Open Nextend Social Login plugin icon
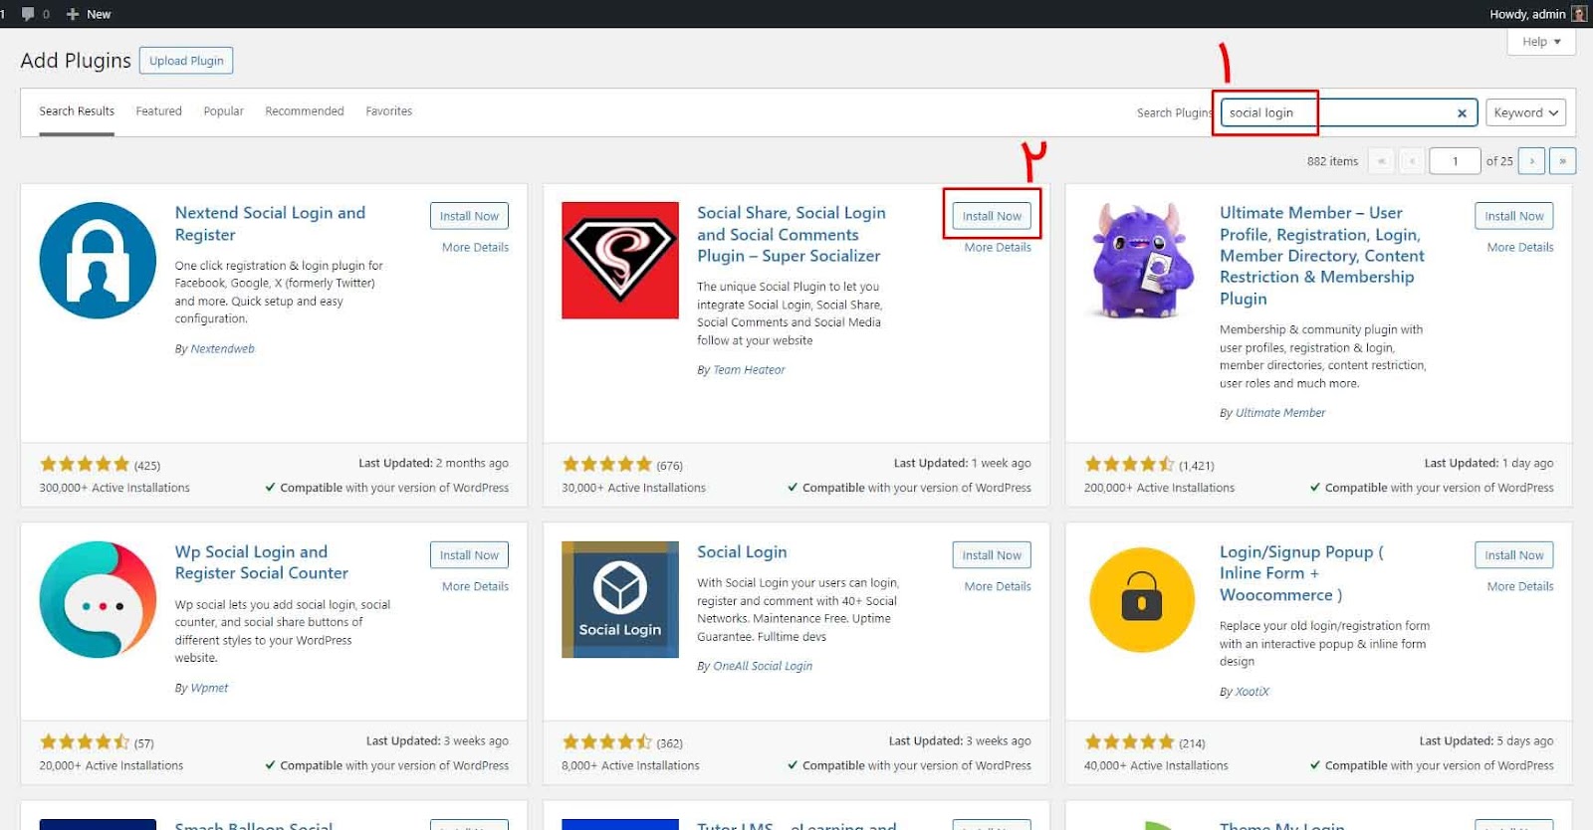Screen dimensions: 1593x830 (98, 261)
